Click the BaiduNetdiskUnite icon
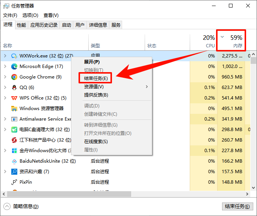This screenshot has width=257, height=216. (14, 161)
